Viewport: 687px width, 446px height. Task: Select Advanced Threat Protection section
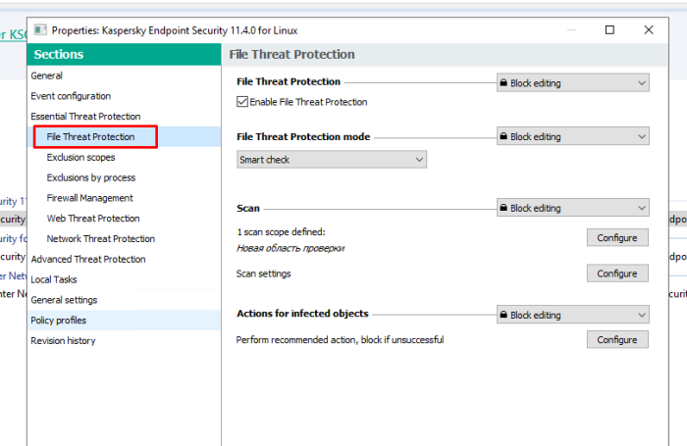pyautogui.click(x=88, y=259)
